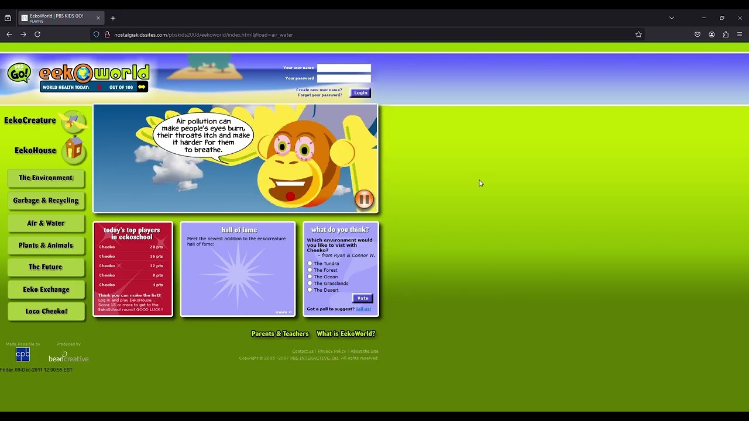Click the Login button
The height and width of the screenshot is (421, 749).
[360, 93]
